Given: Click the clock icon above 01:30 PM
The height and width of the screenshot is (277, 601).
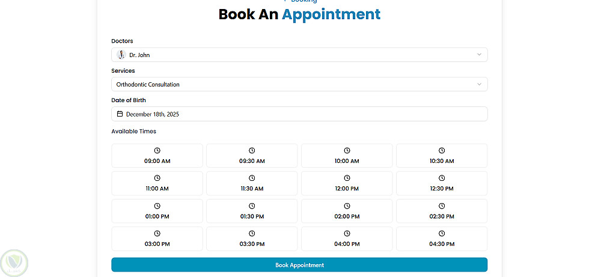Looking at the screenshot, I should coord(252,205).
